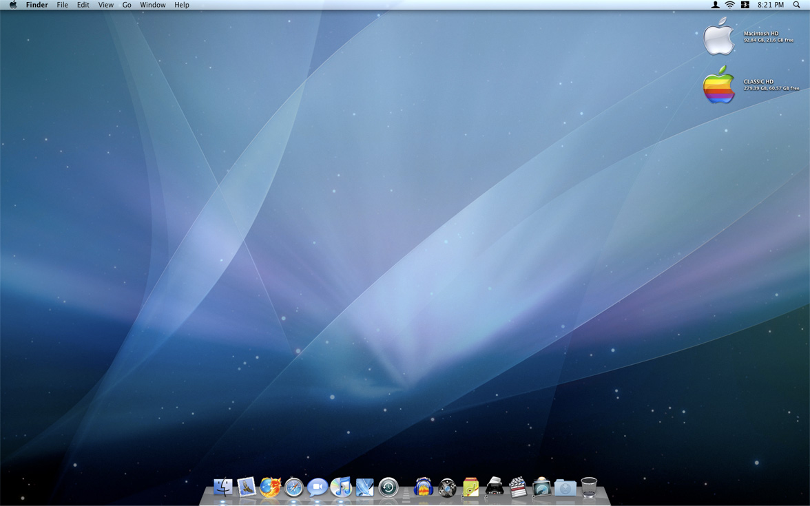
Task: Open the Edit menu
Action: coord(83,5)
